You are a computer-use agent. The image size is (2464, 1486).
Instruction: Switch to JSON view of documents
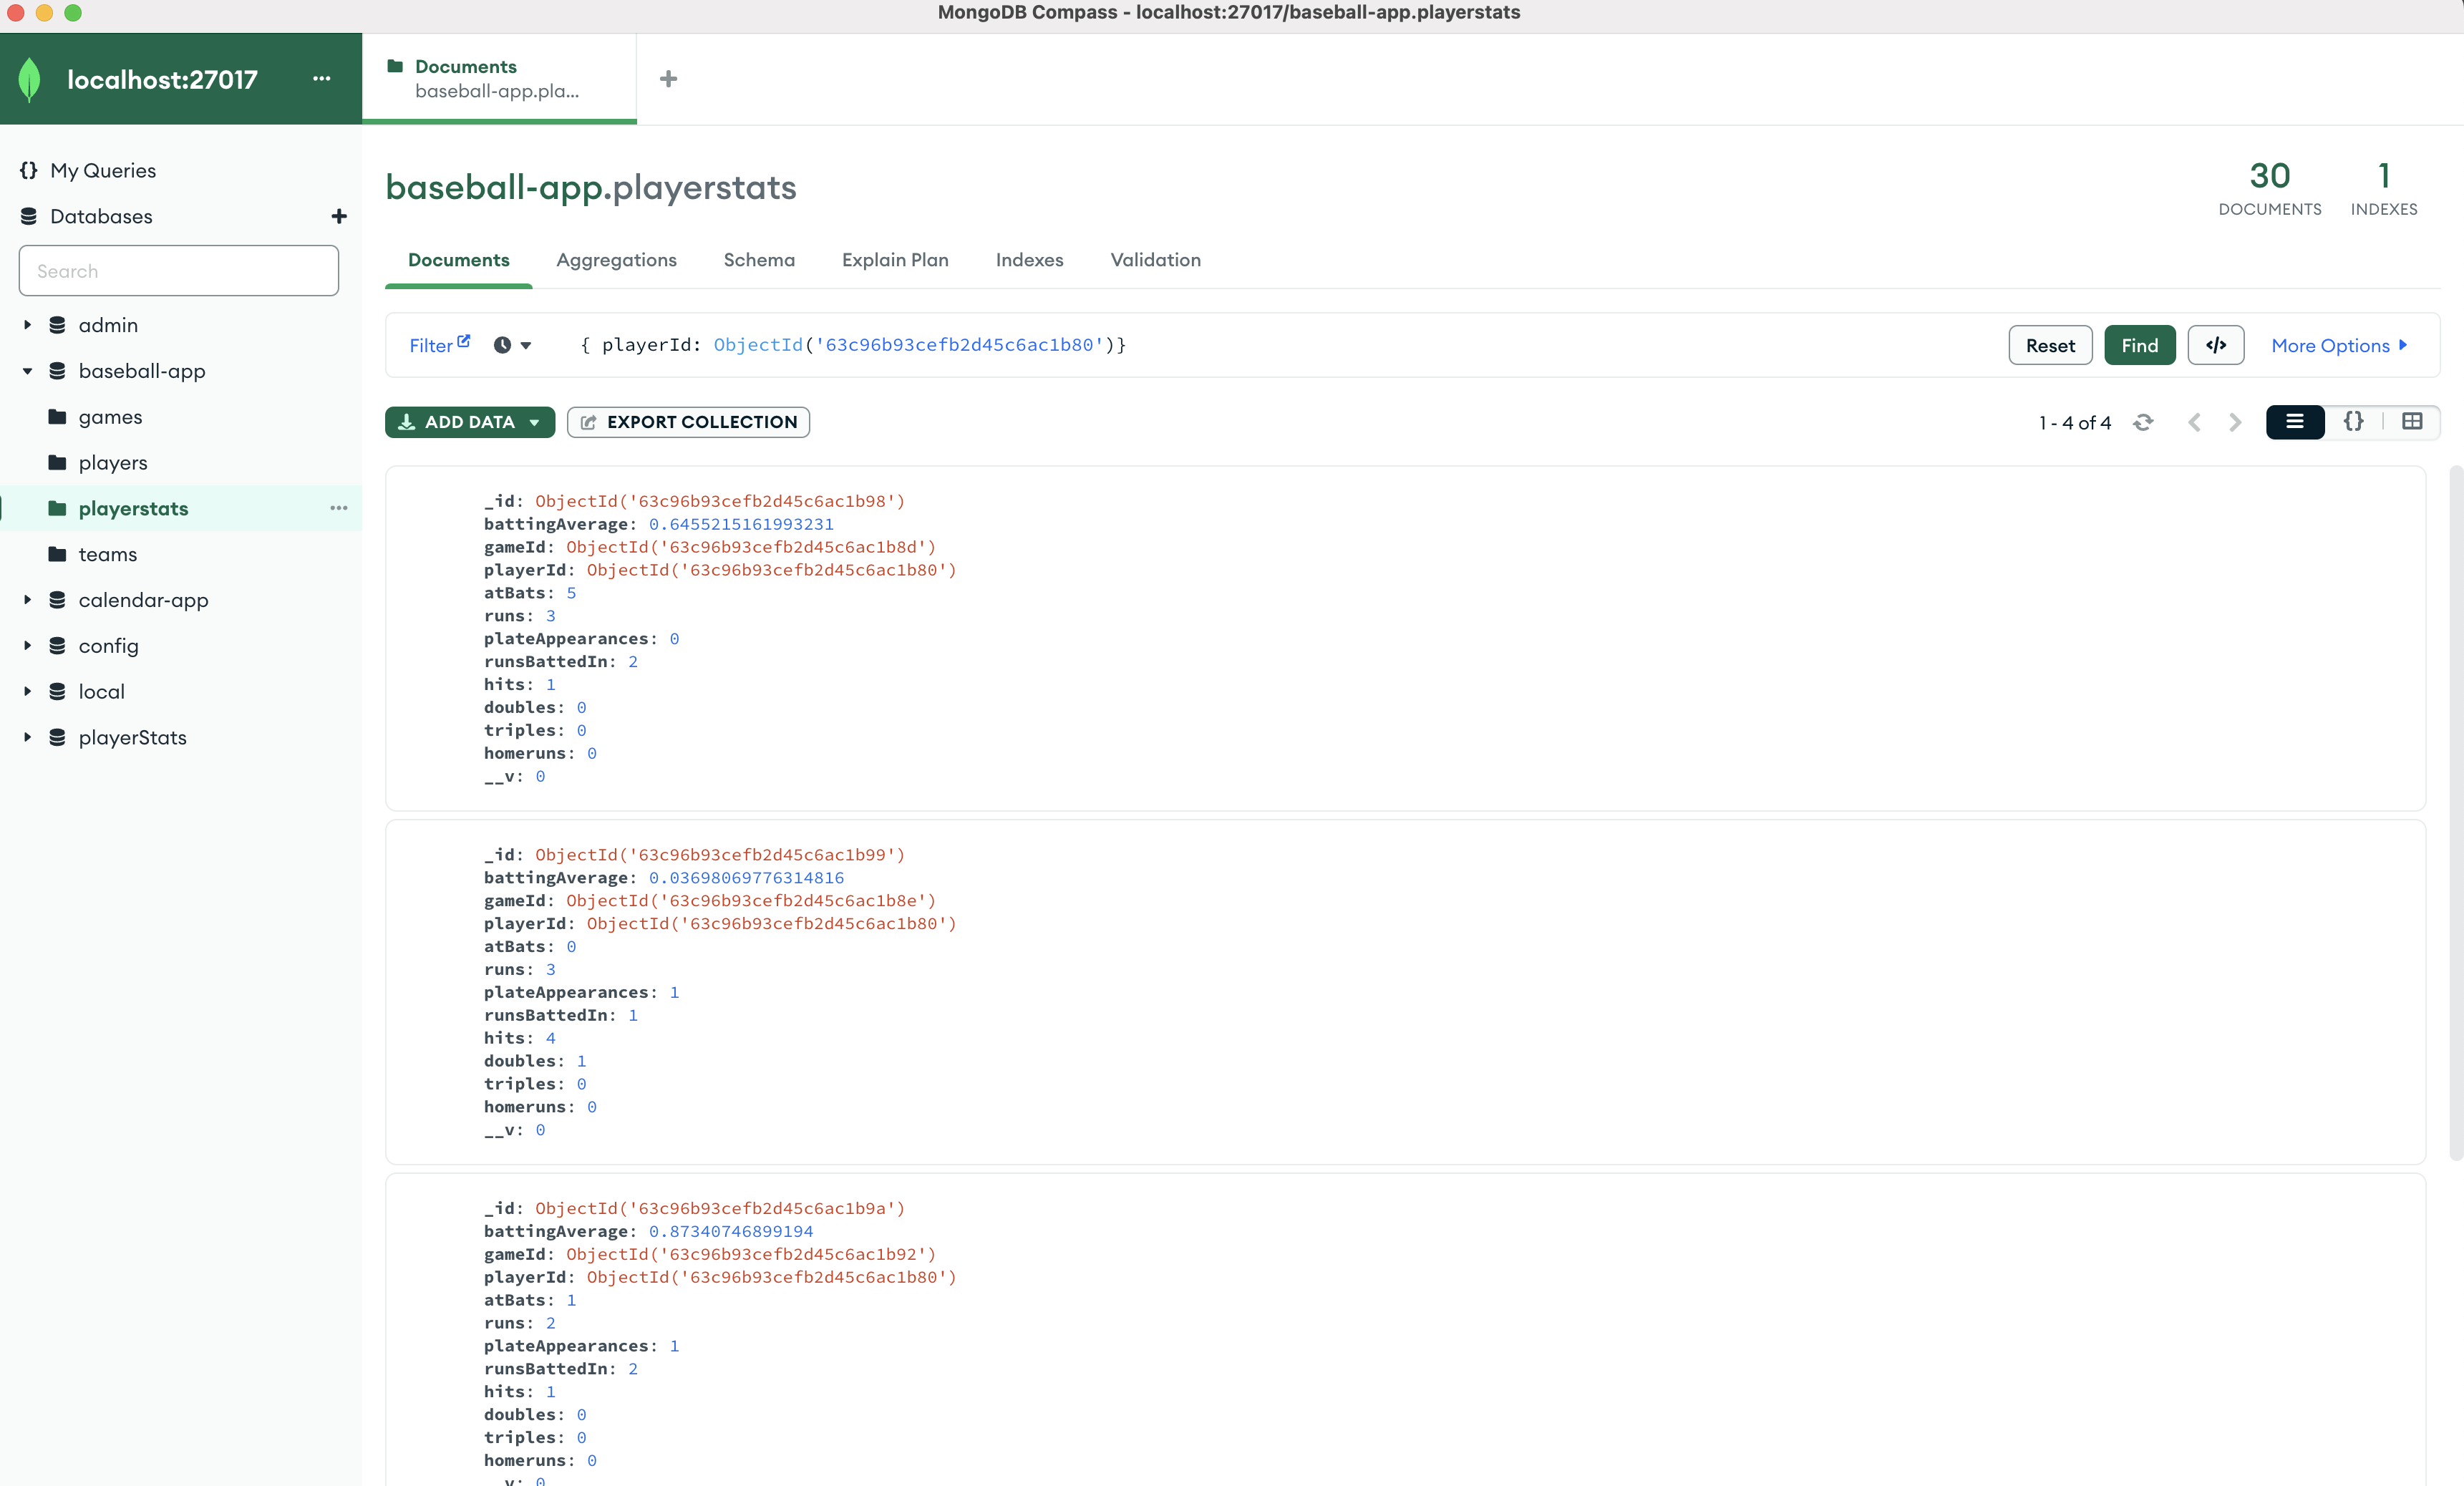(2354, 422)
